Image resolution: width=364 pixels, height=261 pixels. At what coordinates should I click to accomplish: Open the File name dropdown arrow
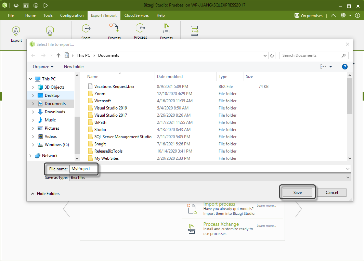pyautogui.click(x=348, y=169)
